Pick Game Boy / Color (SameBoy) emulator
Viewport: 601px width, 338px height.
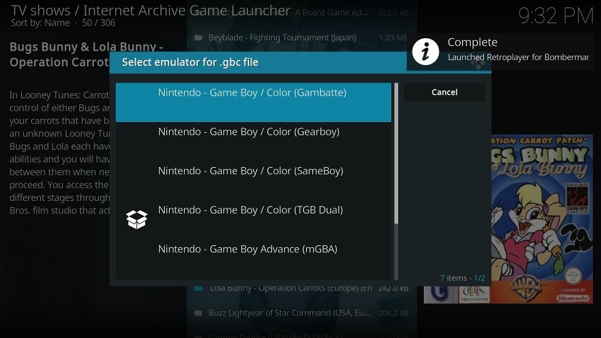click(254, 180)
